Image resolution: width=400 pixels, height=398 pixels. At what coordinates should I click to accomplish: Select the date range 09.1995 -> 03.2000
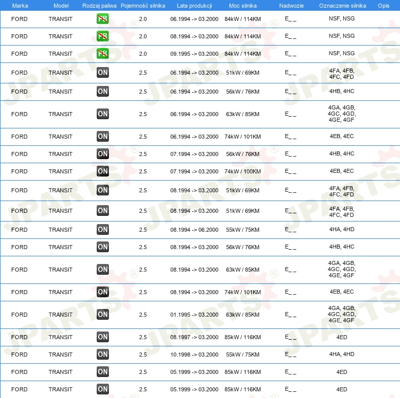pyautogui.click(x=194, y=54)
